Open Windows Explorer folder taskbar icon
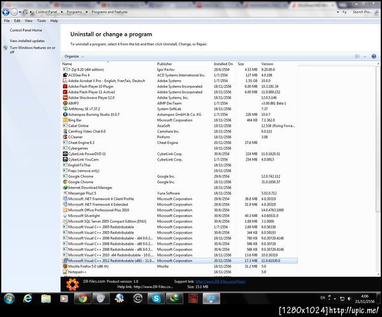This screenshot has height=317, width=382. (46, 299)
